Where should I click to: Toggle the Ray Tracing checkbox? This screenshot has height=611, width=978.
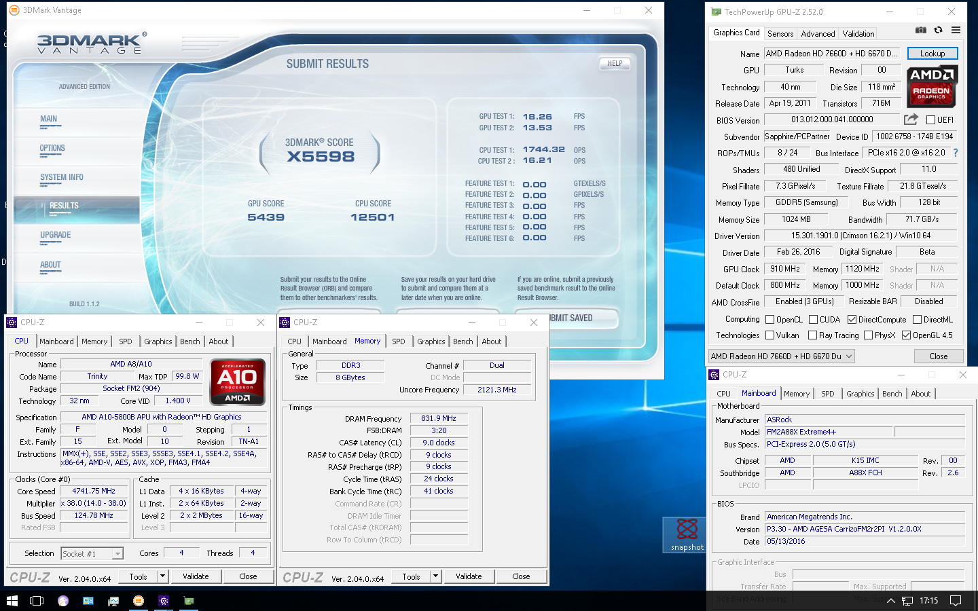click(x=813, y=335)
